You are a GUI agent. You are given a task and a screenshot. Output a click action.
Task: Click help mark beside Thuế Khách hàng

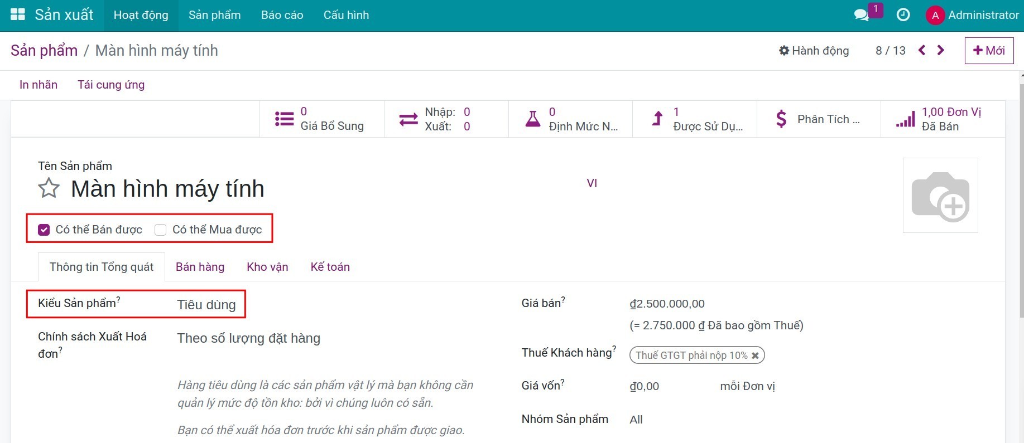point(614,349)
